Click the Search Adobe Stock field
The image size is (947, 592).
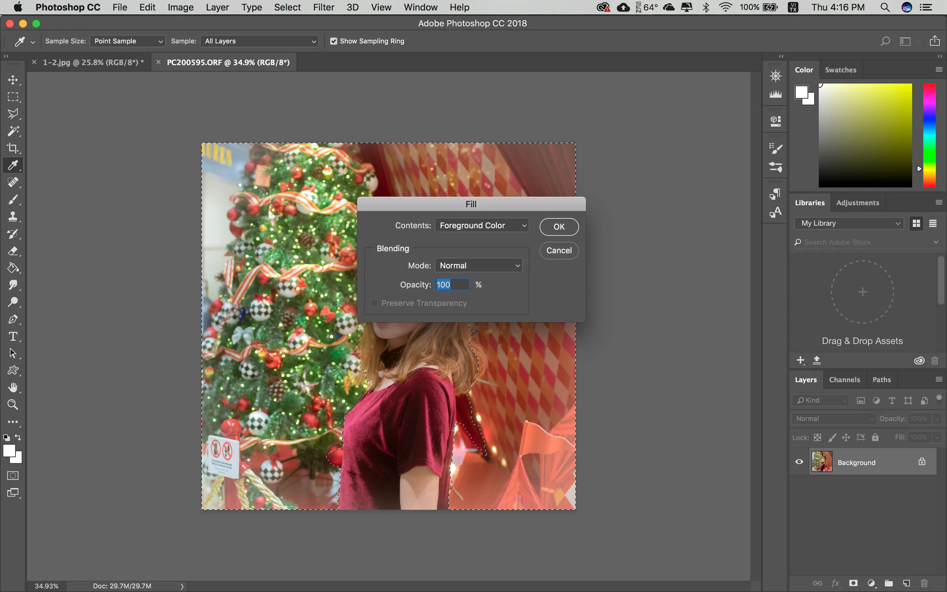click(x=866, y=242)
